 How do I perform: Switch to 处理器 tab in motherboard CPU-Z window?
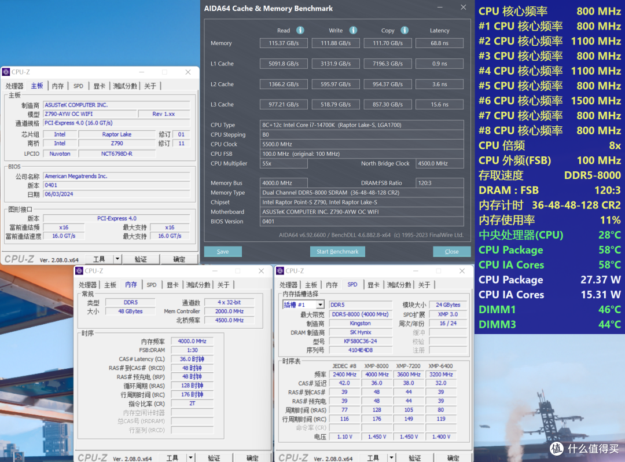point(14,86)
